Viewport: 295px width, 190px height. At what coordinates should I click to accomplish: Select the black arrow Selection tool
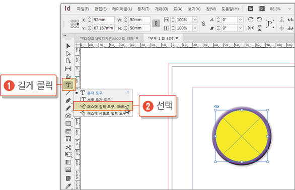click(68, 46)
